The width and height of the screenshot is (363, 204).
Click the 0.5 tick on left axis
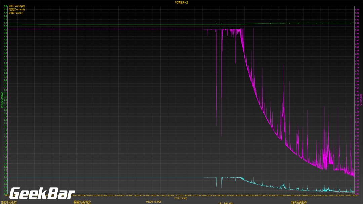[5, 177]
